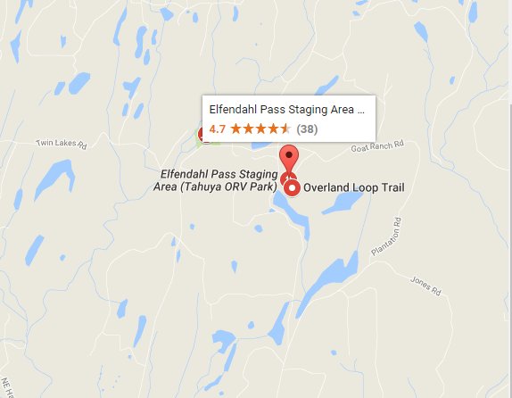Open the (38) reviews count
This screenshot has height=398, width=512.
tap(307, 129)
